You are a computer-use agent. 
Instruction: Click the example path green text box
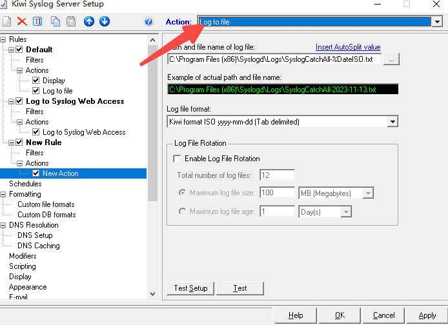[x=283, y=90]
